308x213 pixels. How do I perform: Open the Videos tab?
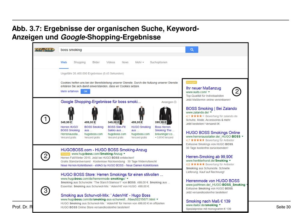tap(111, 62)
